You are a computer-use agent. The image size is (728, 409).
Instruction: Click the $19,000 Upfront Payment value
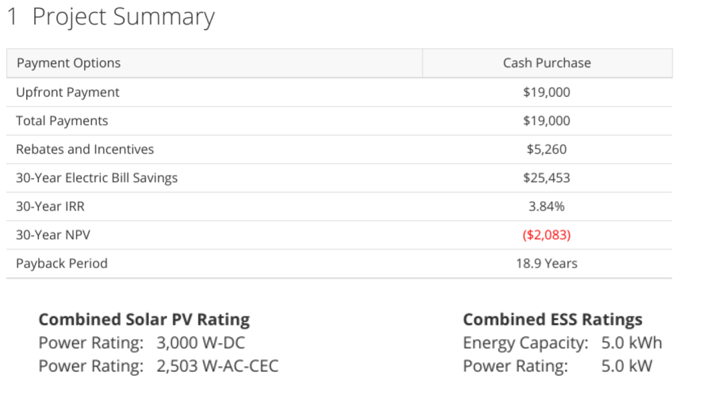point(547,93)
